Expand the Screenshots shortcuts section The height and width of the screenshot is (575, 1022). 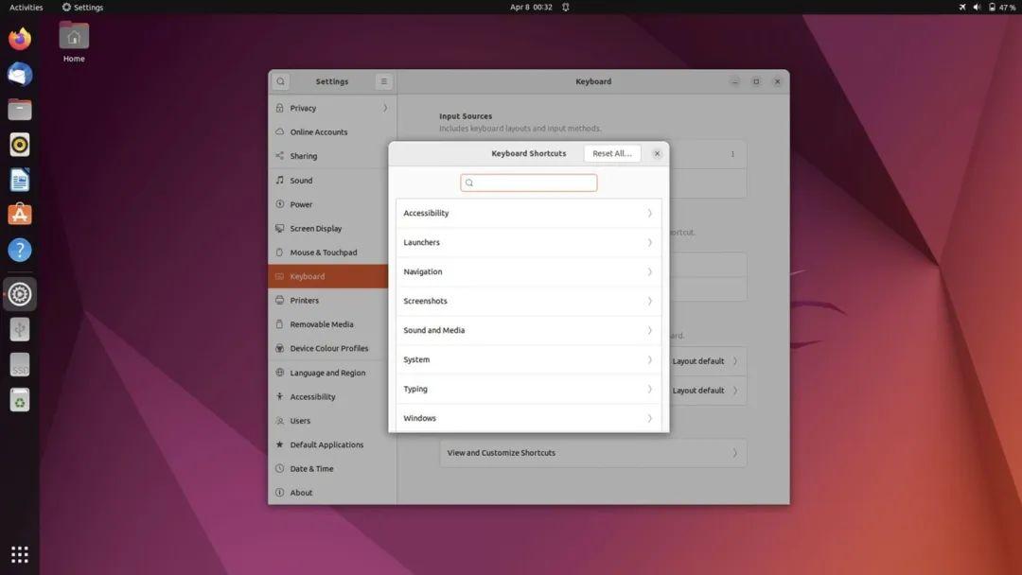[528, 300]
